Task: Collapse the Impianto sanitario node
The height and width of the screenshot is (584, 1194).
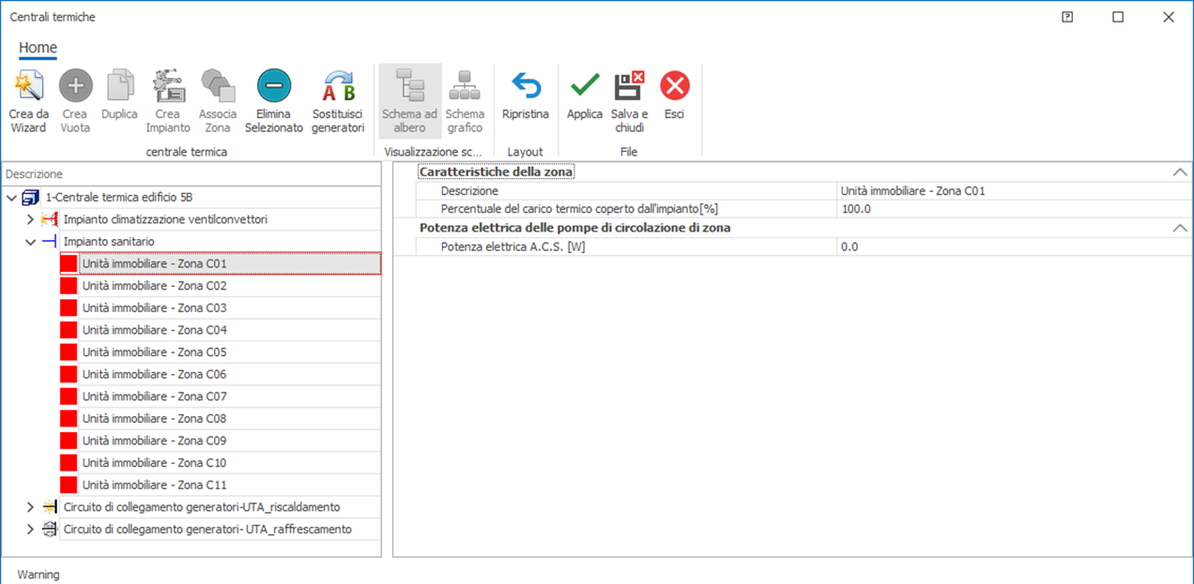Action: click(x=30, y=242)
